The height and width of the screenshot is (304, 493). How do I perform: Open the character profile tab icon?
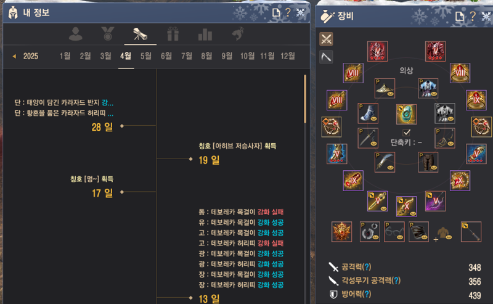[x=75, y=34]
